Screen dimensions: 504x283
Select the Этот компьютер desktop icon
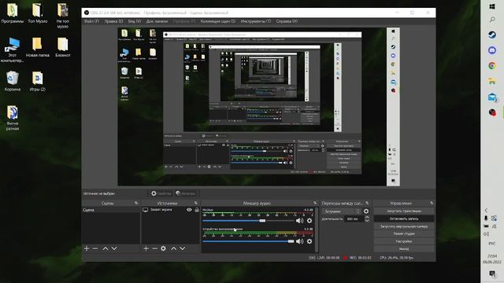point(13,50)
